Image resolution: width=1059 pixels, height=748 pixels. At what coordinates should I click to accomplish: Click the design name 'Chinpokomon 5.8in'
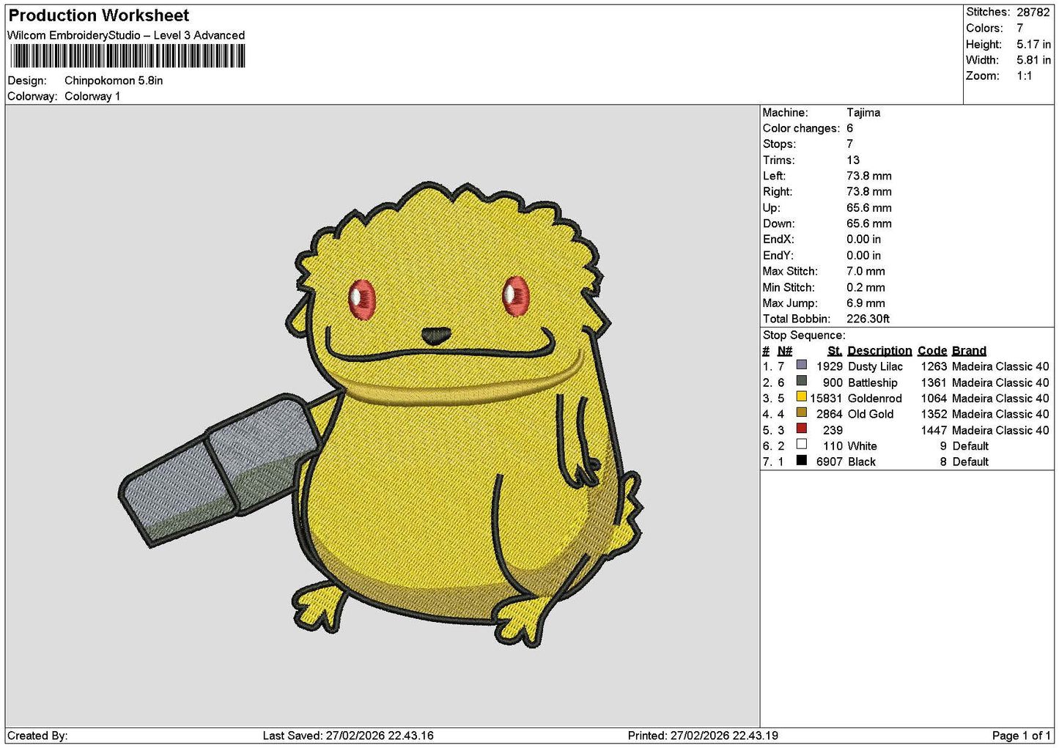tap(114, 81)
